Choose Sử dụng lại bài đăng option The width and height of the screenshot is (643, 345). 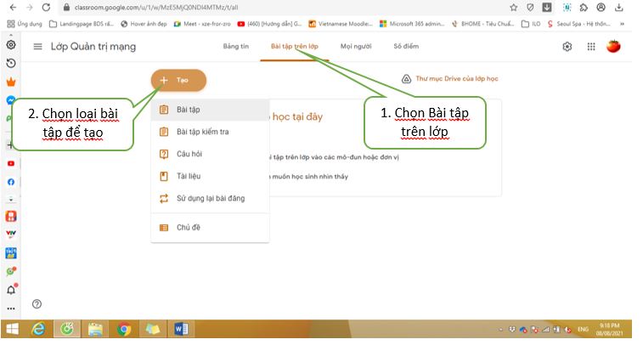pos(210,199)
